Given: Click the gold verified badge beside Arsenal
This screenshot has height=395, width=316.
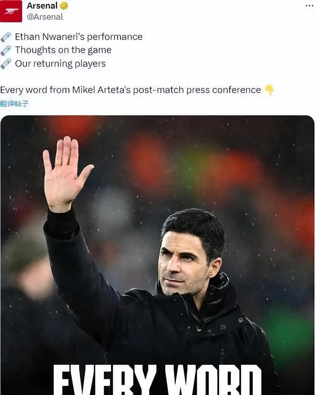Looking at the screenshot, I should click(64, 6).
